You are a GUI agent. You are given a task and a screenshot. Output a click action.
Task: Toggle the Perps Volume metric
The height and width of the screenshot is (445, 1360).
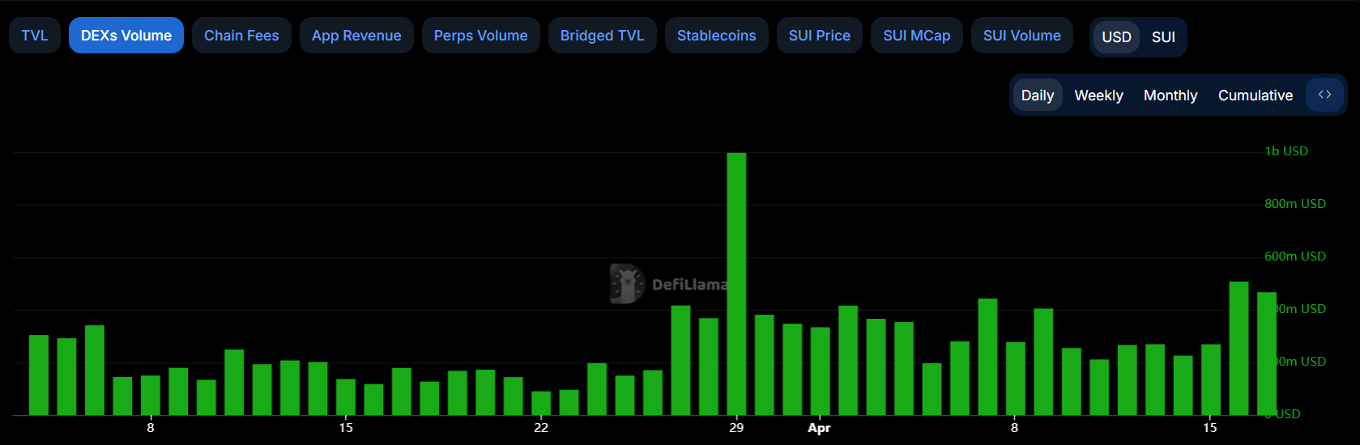tap(480, 36)
